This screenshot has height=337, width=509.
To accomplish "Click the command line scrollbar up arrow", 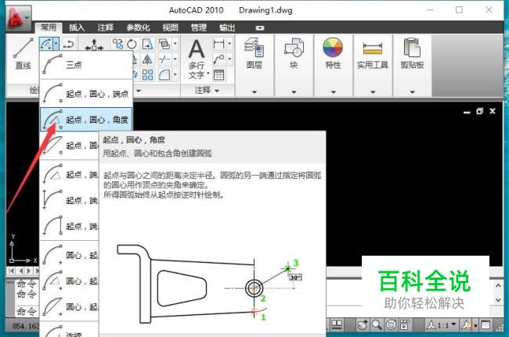I will 498,285.
